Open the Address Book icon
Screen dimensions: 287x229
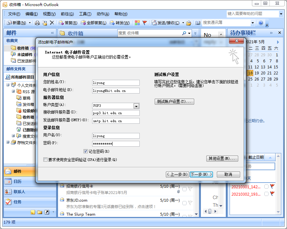198,23
